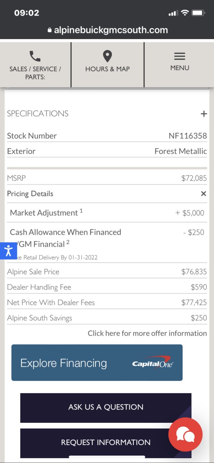Screen dimensions: 214x463
Task: Select the Hours & Map header label
Action: (x=108, y=69)
